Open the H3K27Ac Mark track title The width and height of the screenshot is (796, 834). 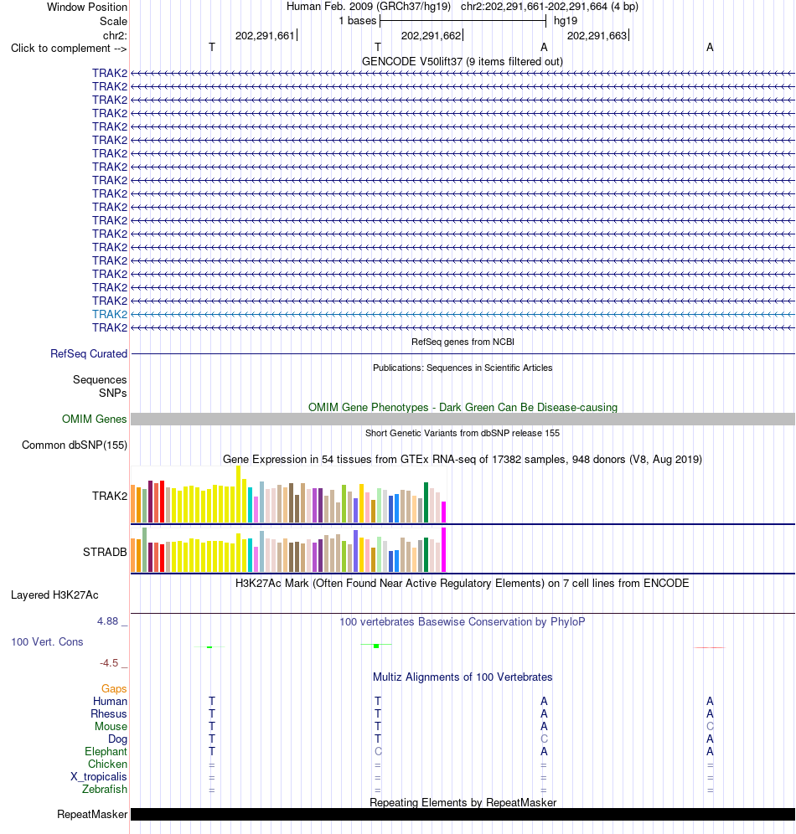463,584
